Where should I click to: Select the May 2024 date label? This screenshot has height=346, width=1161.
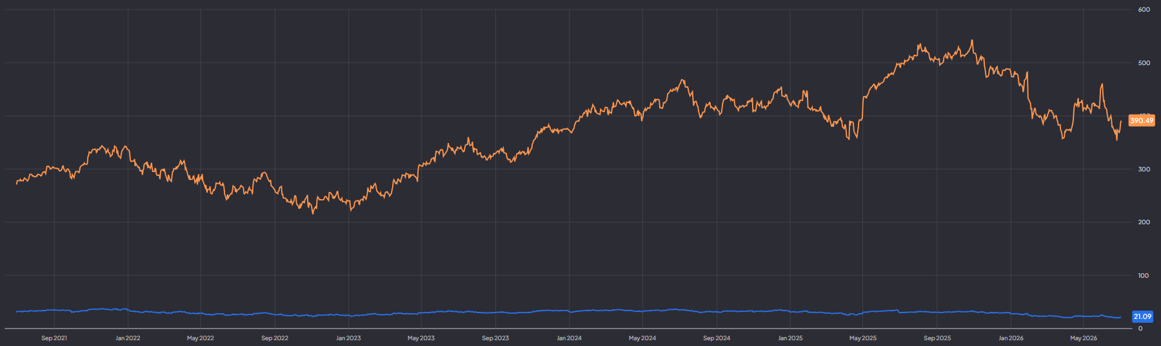point(642,338)
